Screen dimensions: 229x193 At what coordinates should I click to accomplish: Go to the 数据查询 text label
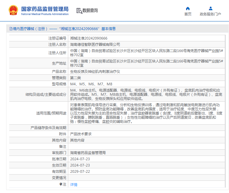90,10
